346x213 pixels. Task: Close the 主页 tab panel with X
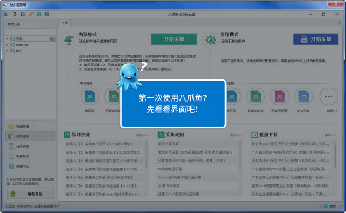tap(340, 23)
